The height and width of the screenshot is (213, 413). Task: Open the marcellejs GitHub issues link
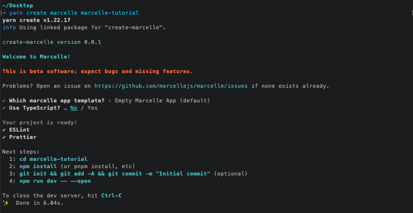tap(171, 86)
